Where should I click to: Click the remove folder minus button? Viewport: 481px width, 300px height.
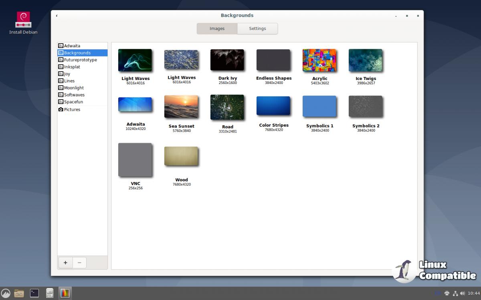79,262
